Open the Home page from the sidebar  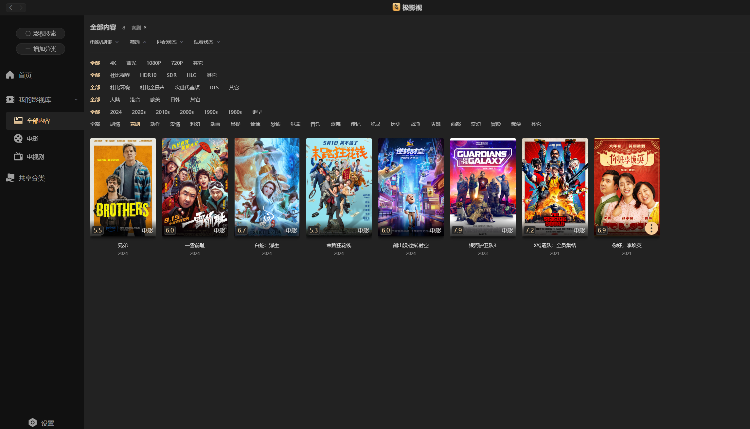25,75
